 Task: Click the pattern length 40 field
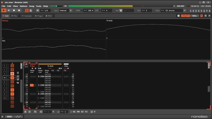tap(26, 64)
